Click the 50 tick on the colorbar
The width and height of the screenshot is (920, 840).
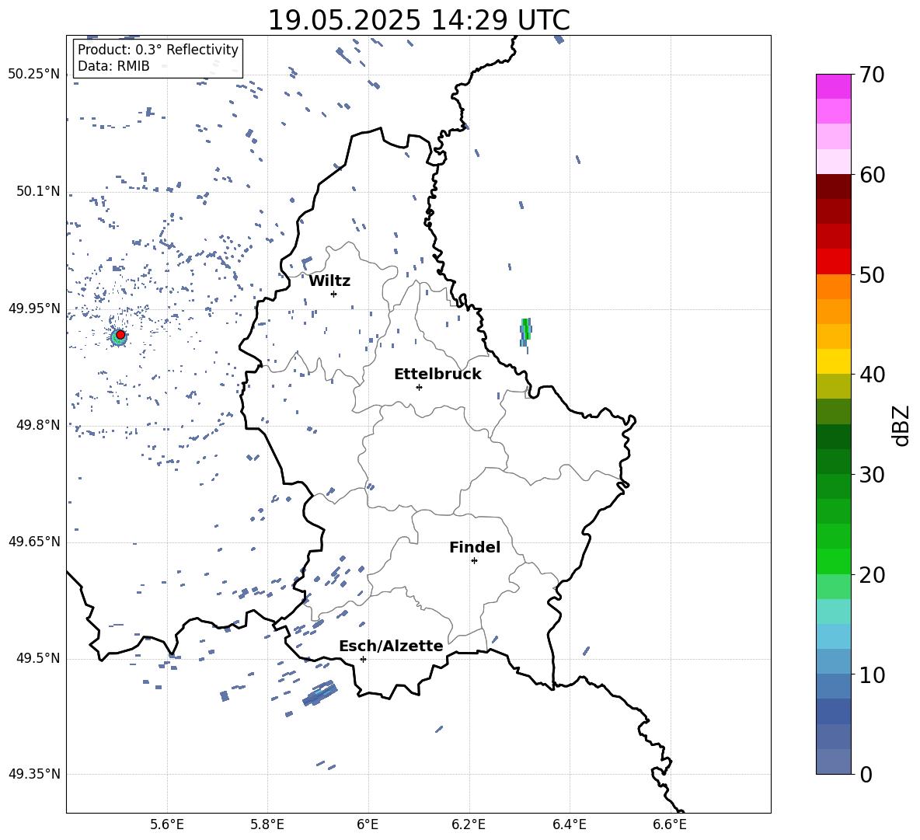coord(872,274)
